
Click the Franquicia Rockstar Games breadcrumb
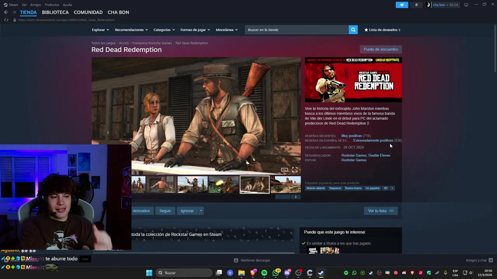click(152, 43)
